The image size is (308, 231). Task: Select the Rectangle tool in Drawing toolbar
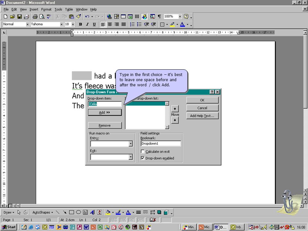point(72,212)
